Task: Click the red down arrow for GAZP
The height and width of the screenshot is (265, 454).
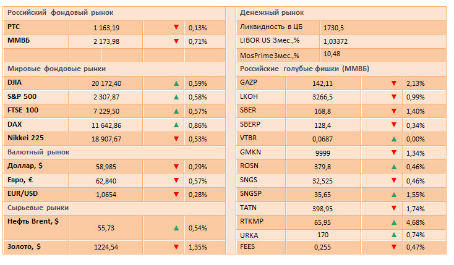Action: 393,83
